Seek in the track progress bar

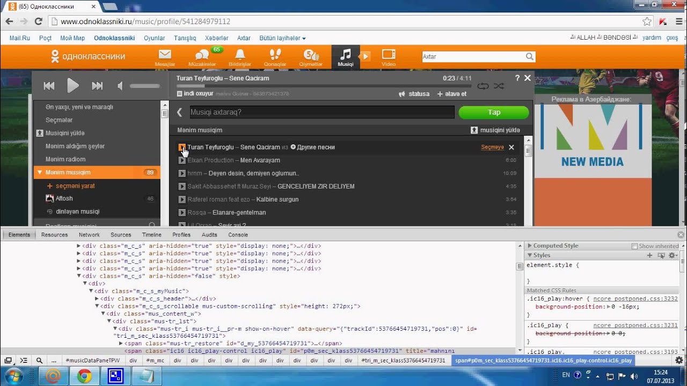[x=324, y=86]
